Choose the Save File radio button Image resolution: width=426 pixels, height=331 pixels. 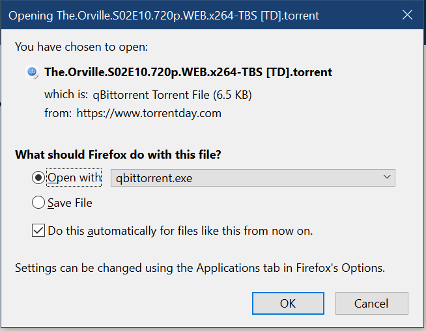[x=38, y=203]
